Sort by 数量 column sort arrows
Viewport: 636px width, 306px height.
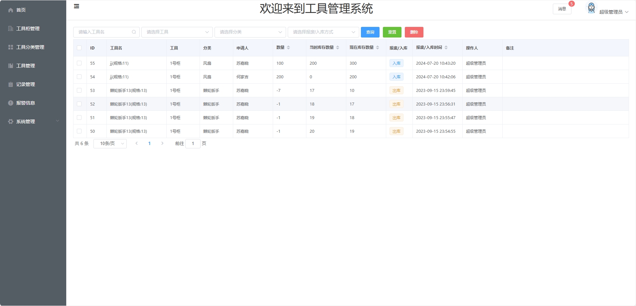pos(288,48)
